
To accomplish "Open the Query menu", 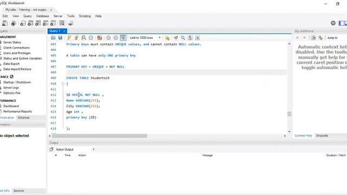I will point(28,16).
